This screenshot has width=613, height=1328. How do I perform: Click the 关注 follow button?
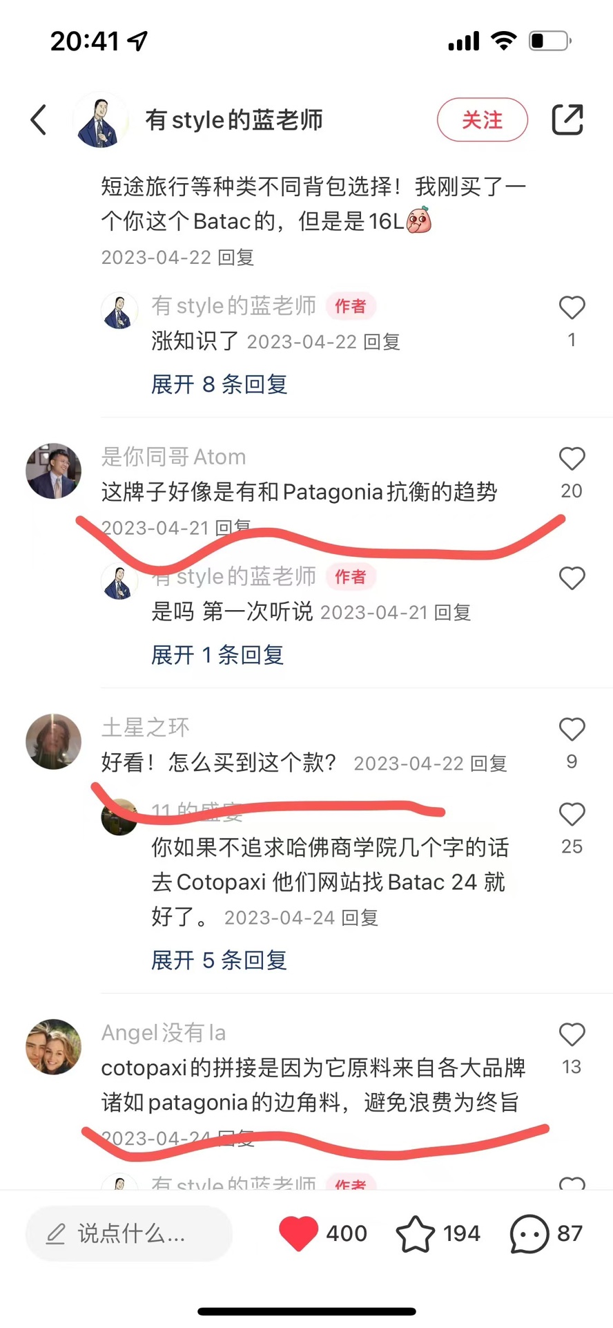pos(483,120)
